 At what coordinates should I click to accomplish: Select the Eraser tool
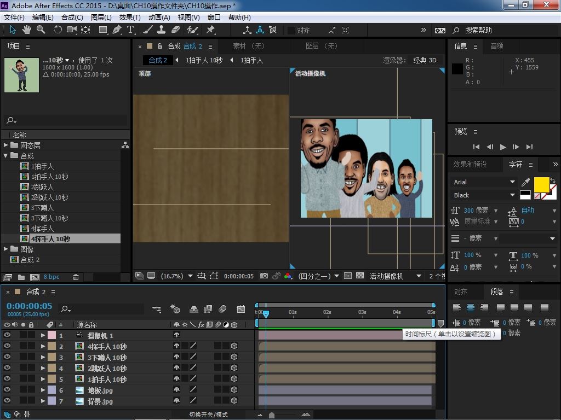tap(175, 30)
